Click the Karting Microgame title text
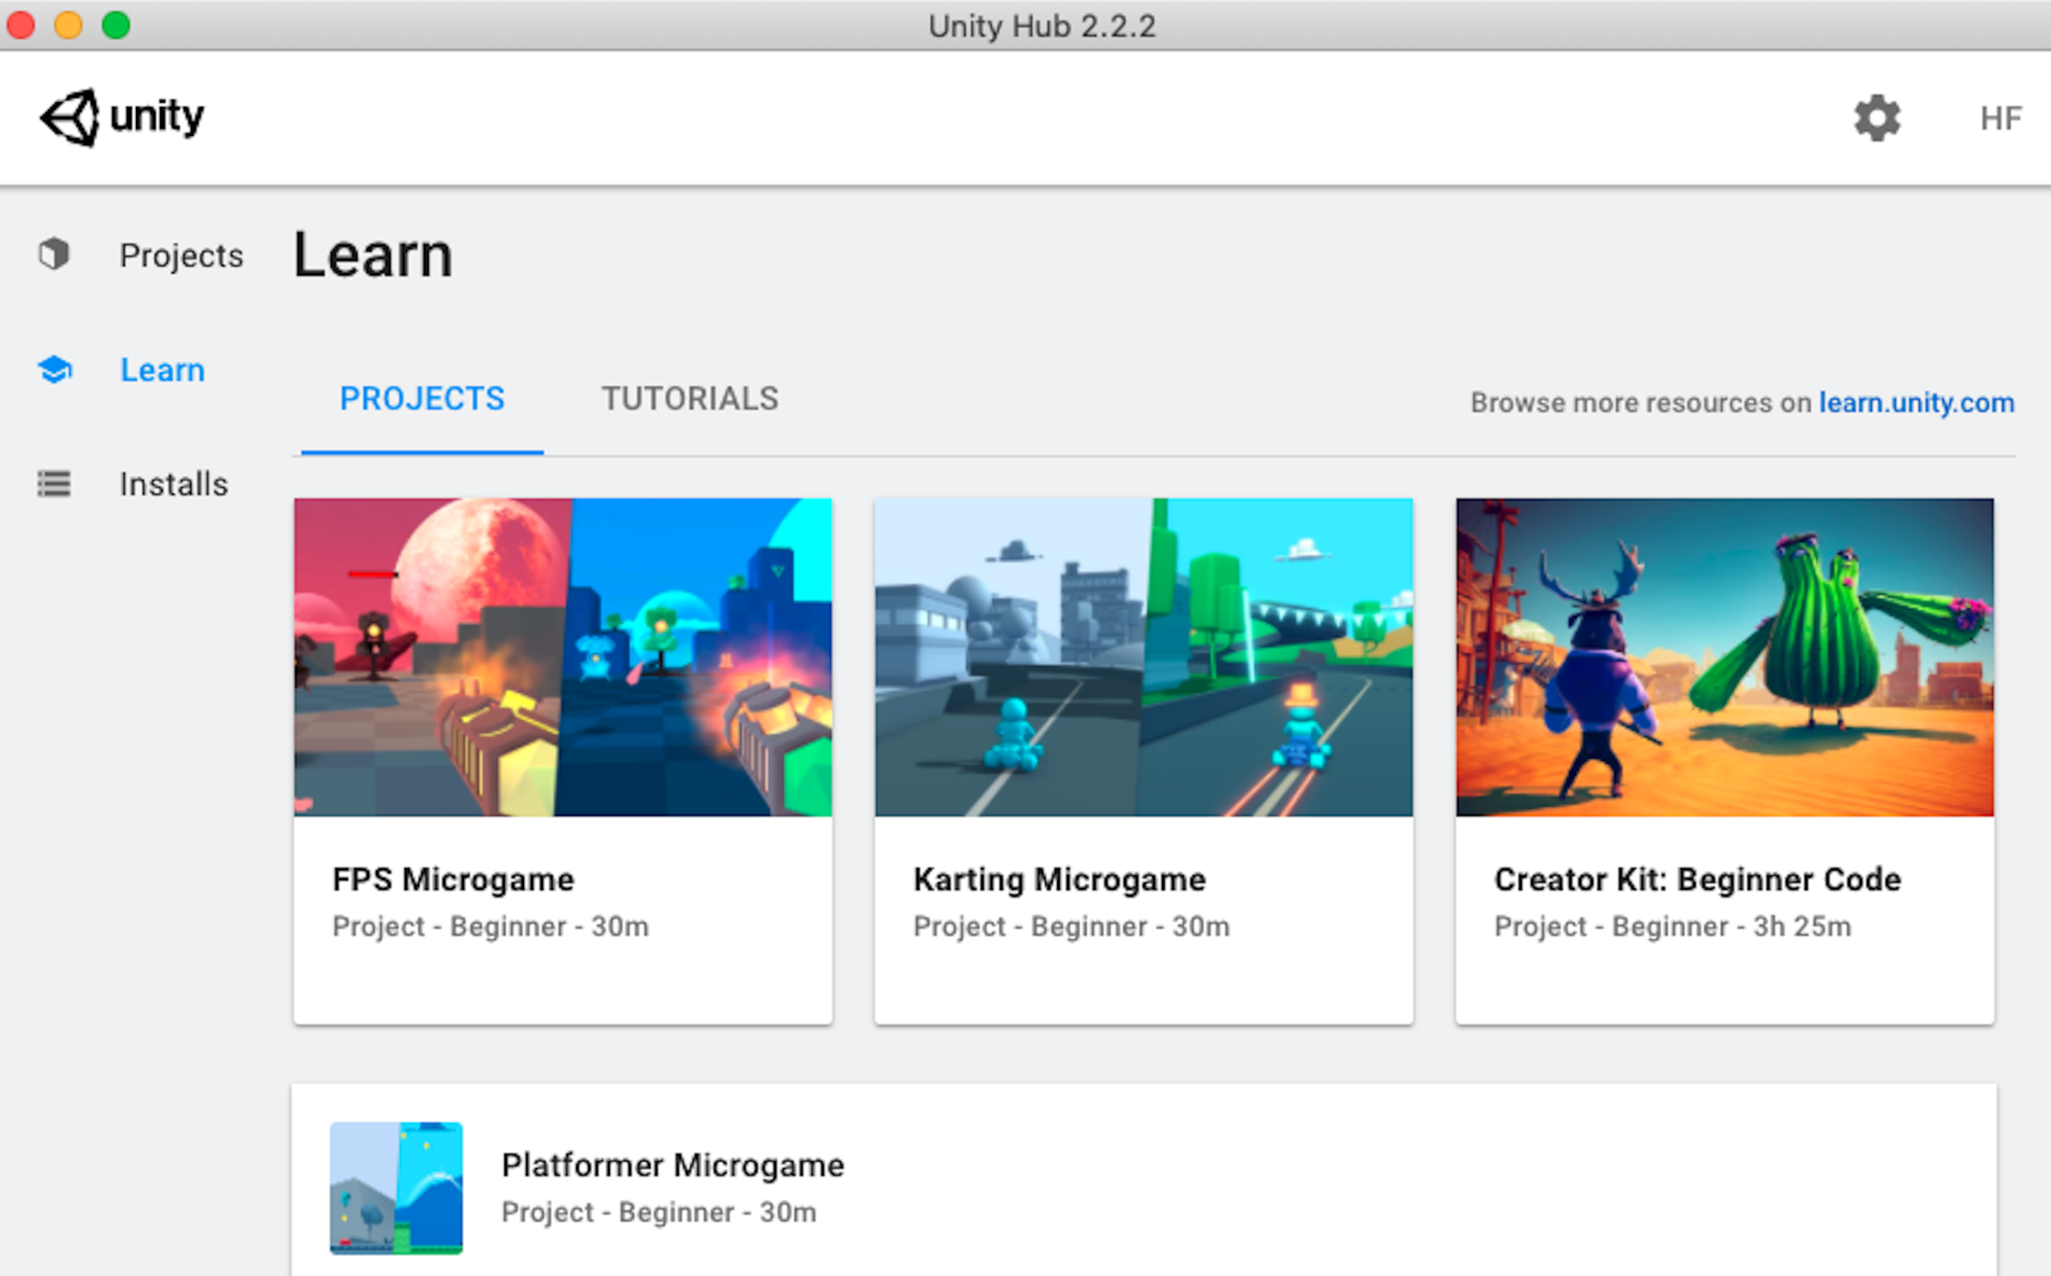 point(1059,879)
